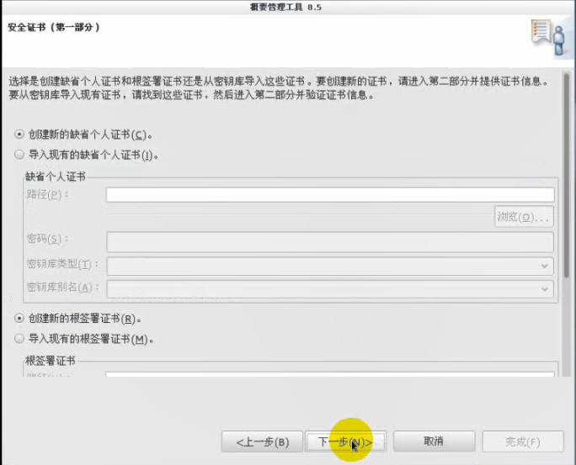
Task: Proceed using the 下一步 button
Action: coord(345,441)
